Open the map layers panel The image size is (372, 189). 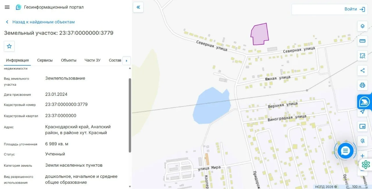362,26
